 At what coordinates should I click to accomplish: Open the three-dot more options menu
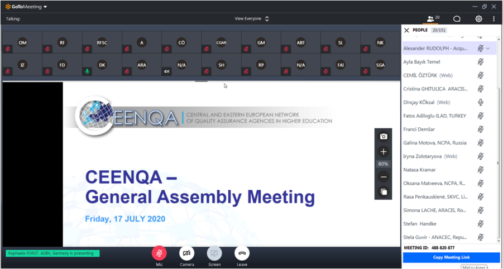[494, 19]
